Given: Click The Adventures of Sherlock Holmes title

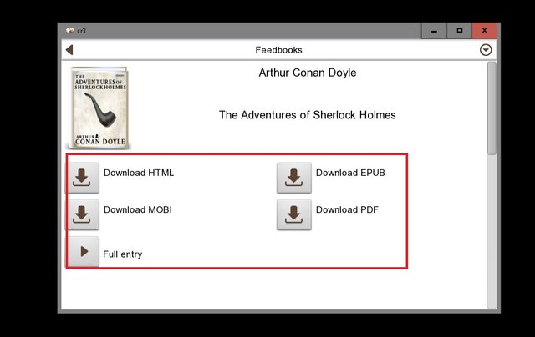Looking at the screenshot, I should [308, 115].
